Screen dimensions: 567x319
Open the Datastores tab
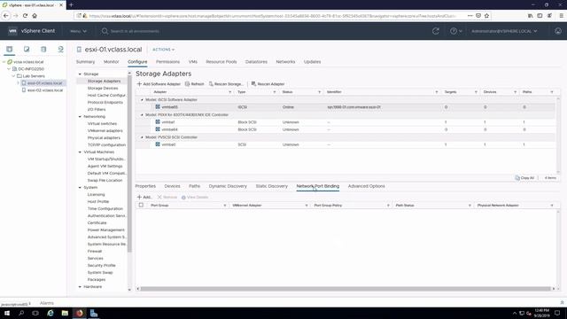pos(256,62)
